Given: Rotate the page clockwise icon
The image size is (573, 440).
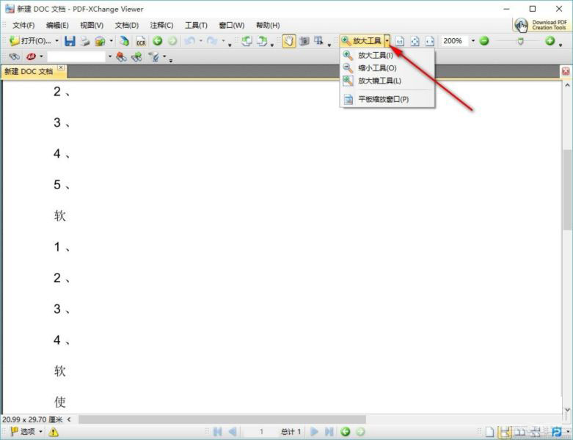Looking at the screenshot, I should click(262, 41).
